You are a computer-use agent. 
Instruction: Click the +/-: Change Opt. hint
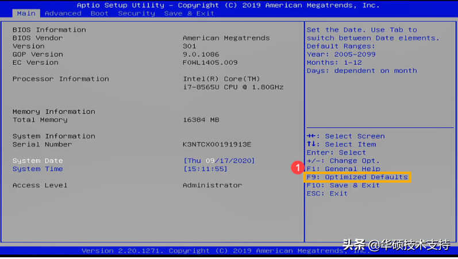coord(343,161)
